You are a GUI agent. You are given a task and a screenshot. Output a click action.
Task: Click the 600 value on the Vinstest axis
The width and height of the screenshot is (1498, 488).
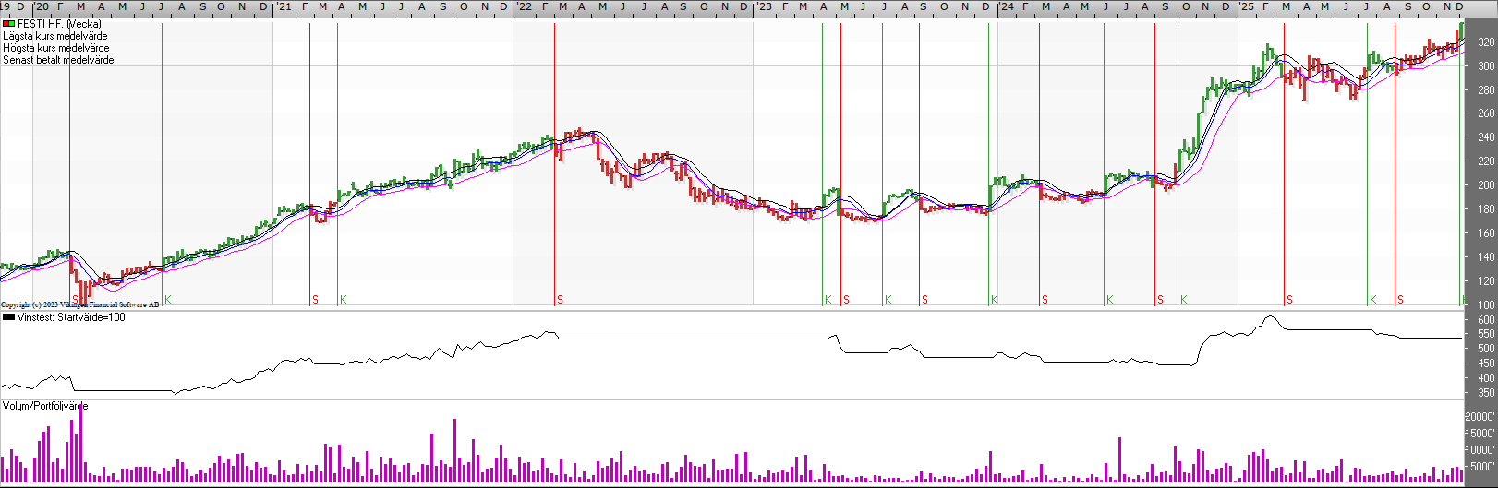[1485, 320]
